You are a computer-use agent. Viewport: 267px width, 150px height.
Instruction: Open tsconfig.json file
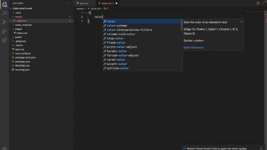tap(22, 70)
